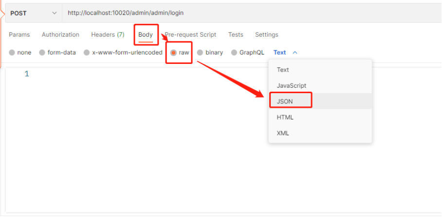
Task: Pick XML from the format list
Action: (320, 133)
